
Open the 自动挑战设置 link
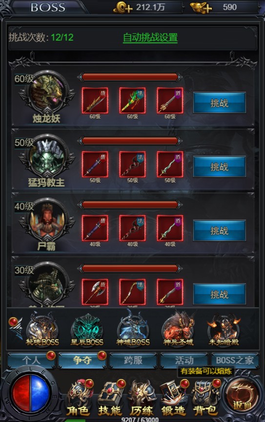[x=150, y=38]
